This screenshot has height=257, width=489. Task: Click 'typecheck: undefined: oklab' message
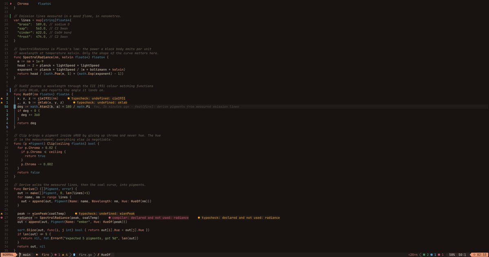click(x=102, y=102)
